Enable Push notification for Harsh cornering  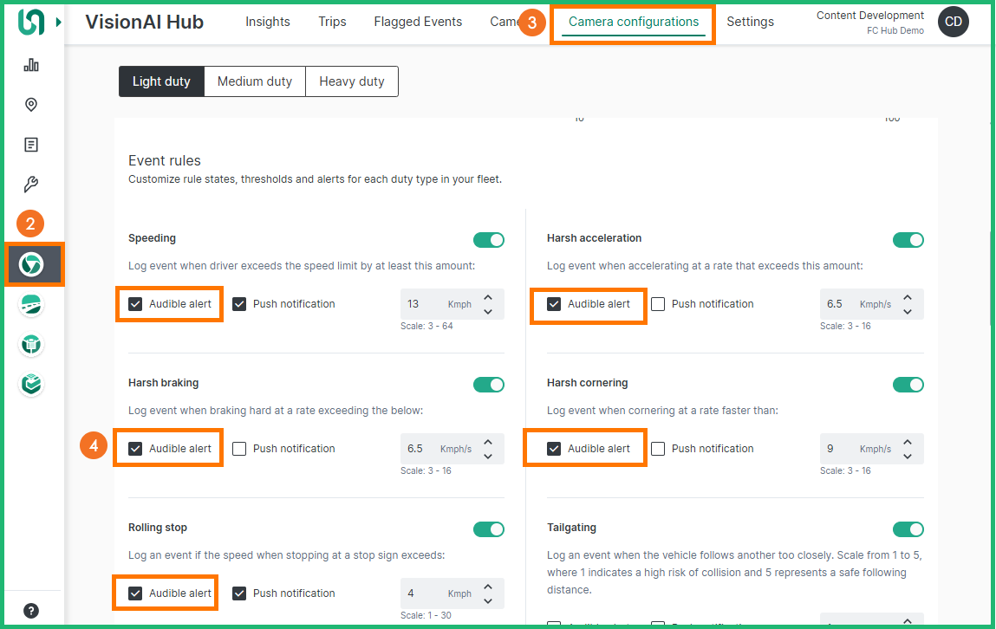coord(658,449)
